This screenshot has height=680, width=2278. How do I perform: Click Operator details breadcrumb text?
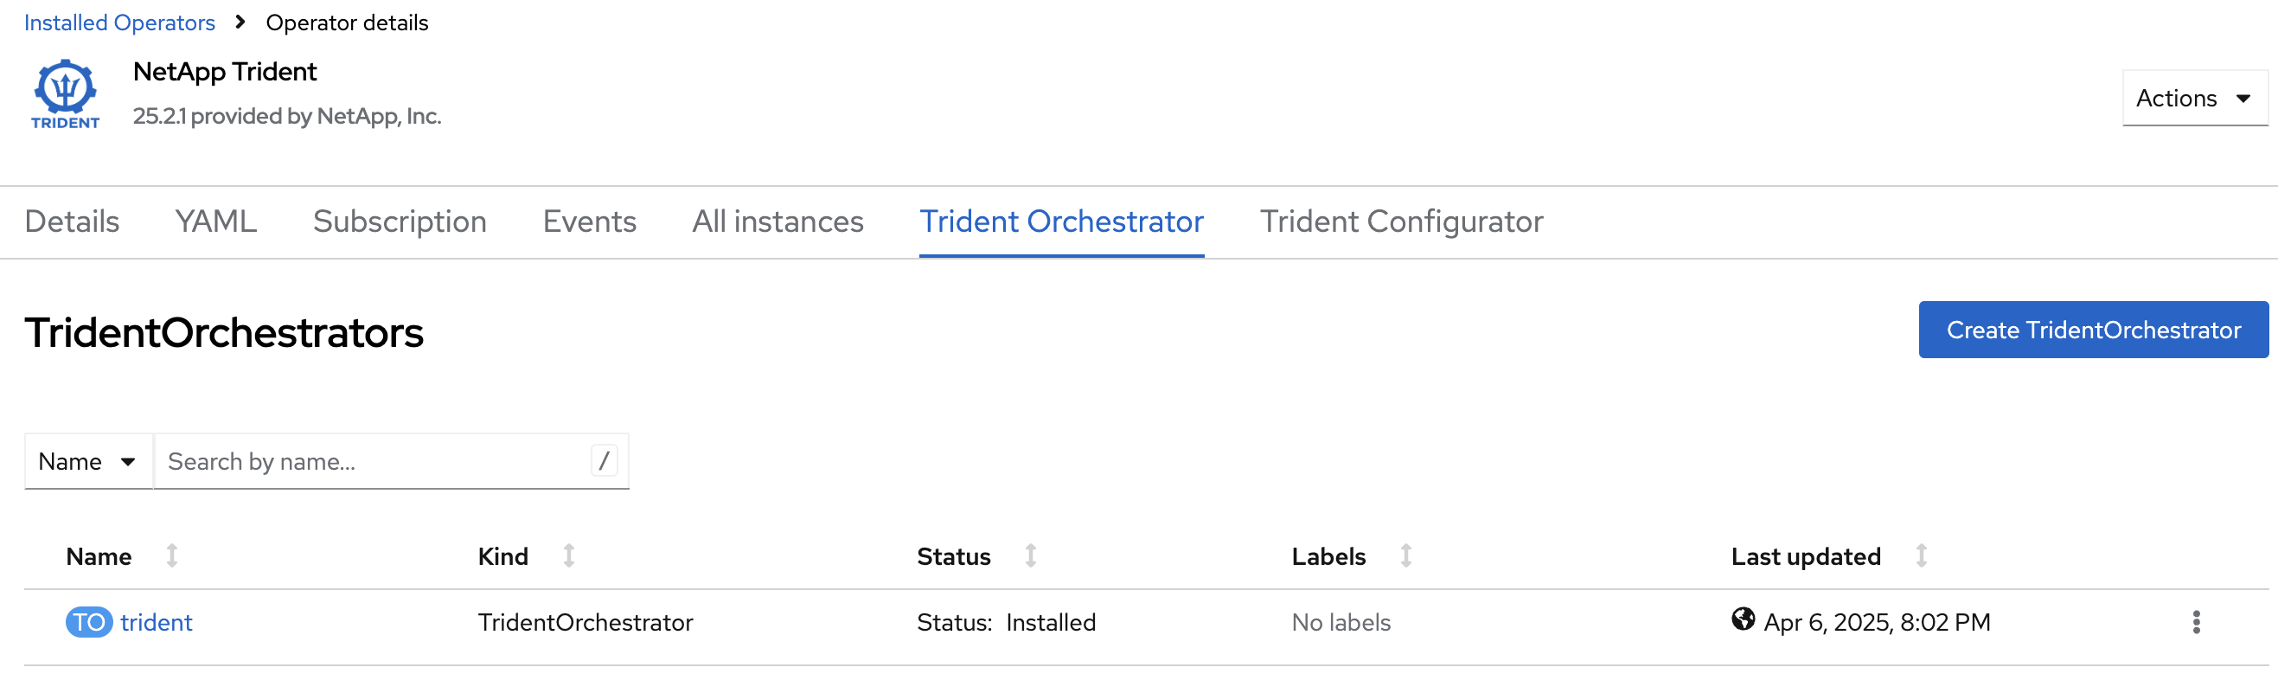coord(347,23)
